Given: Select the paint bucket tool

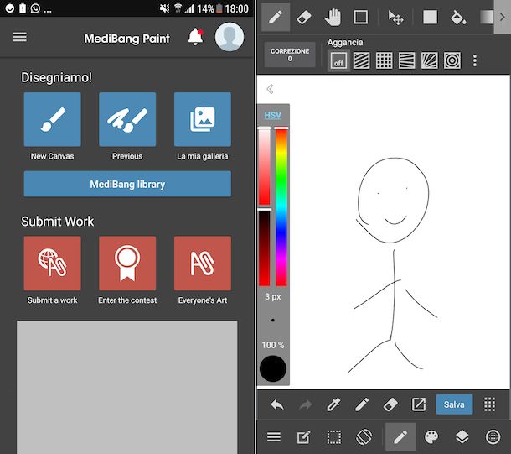Looking at the screenshot, I should click(x=458, y=18).
